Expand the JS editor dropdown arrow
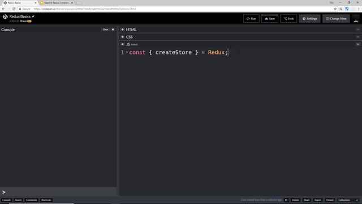Viewport: 362px width, 204px height. 358,44
